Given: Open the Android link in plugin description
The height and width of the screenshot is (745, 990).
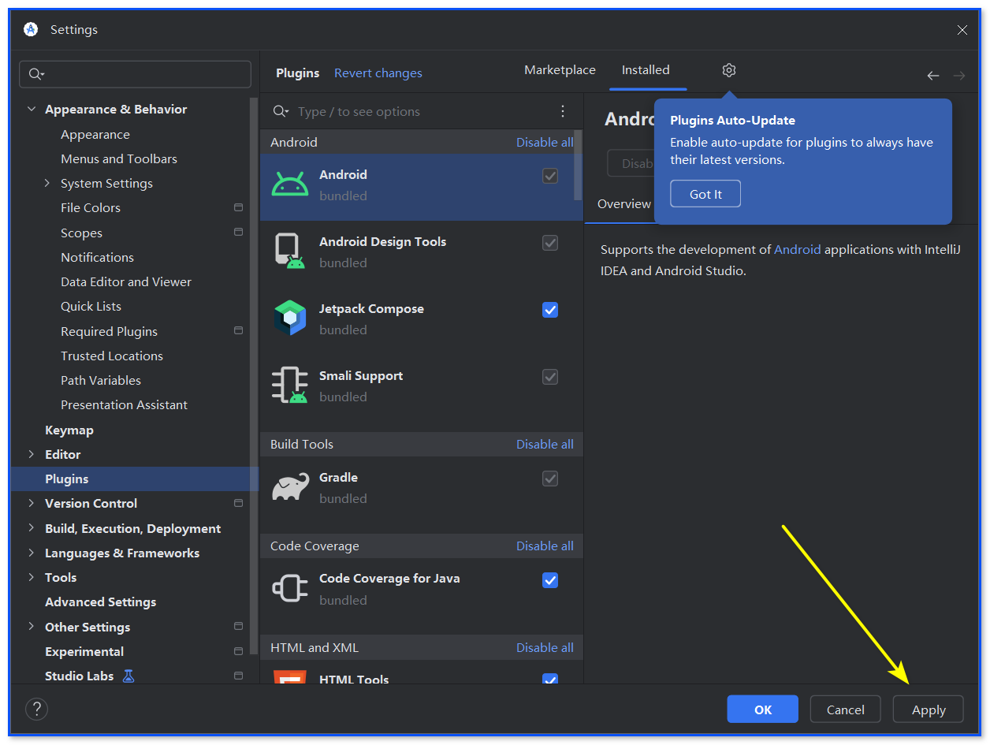Looking at the screenshot, I should (798, 249).
